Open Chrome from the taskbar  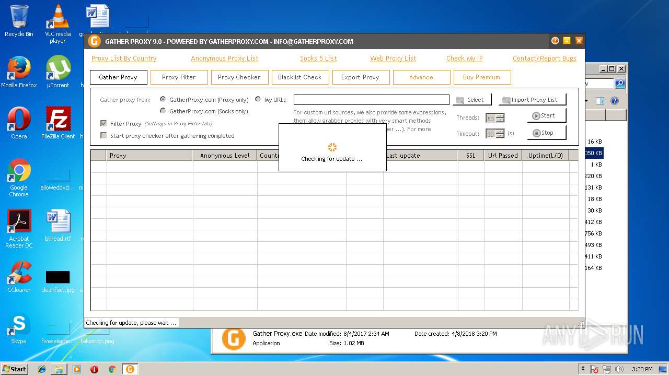[x=112, y=369]
